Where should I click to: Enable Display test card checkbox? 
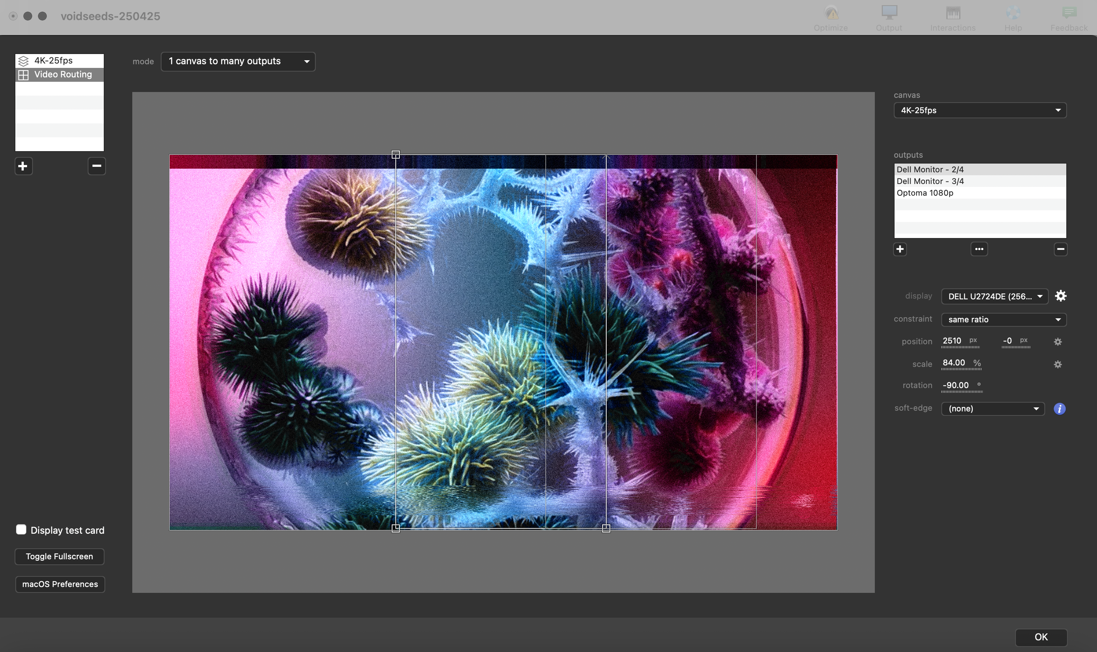(21, 529)
